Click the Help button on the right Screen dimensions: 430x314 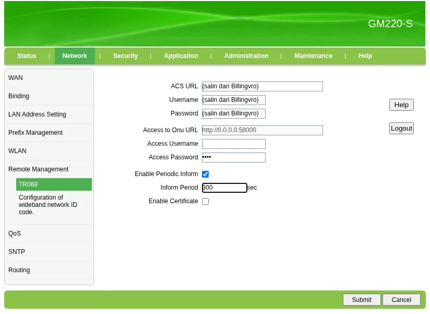click(401, 105)
